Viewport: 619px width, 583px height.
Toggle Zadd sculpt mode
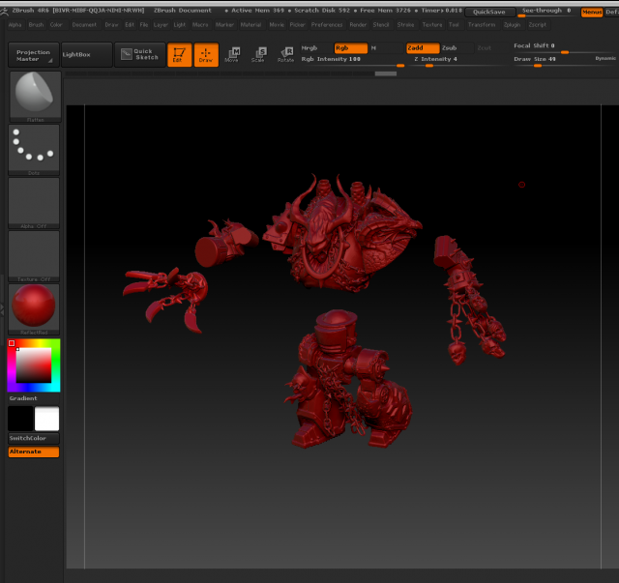[423, 48]
